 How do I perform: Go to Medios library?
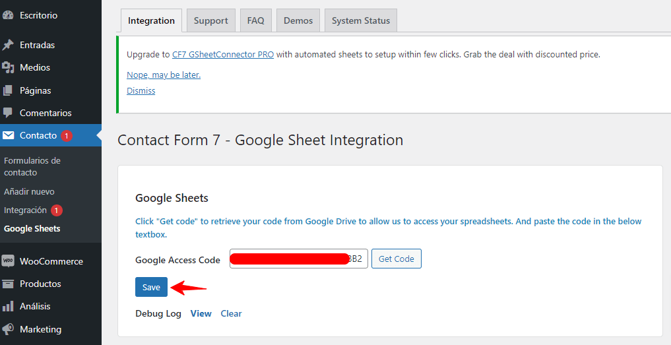point(35,68)
